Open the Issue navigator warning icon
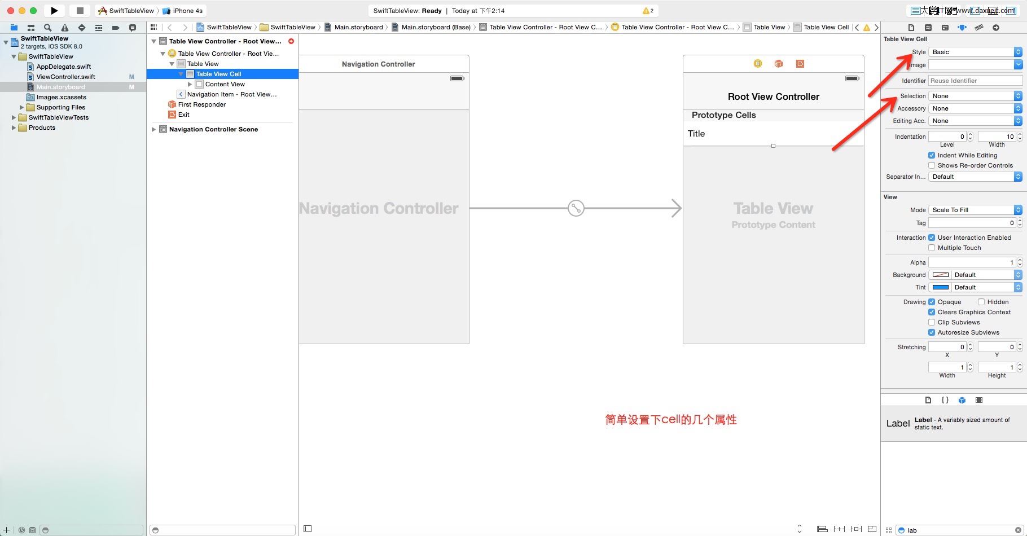 65,28
